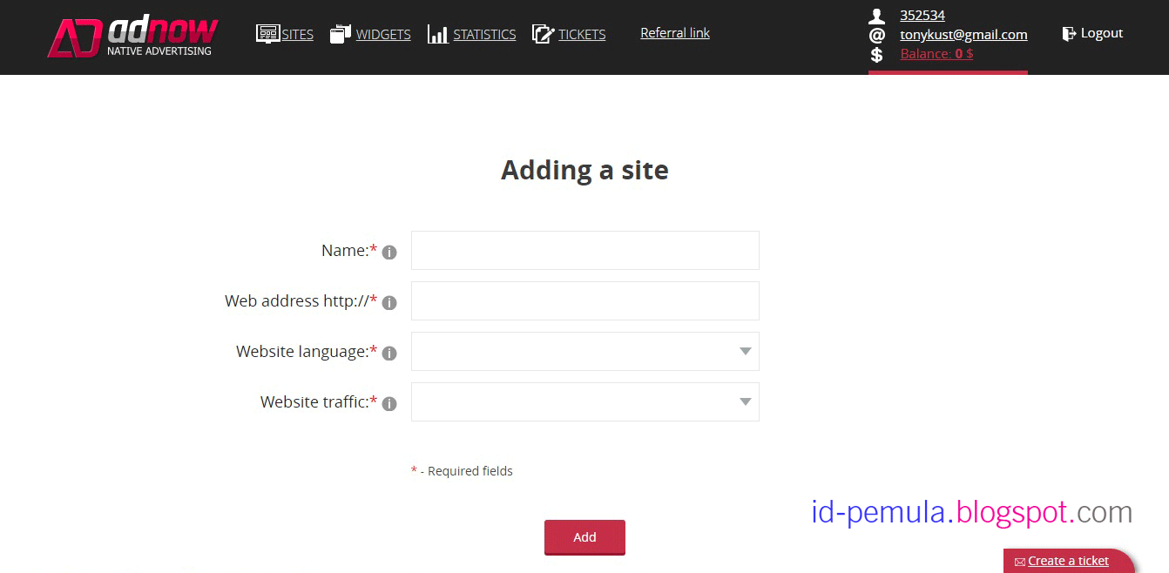Open the Referral link
Viewport: 1169px width, 573px height.
[675, 33]
